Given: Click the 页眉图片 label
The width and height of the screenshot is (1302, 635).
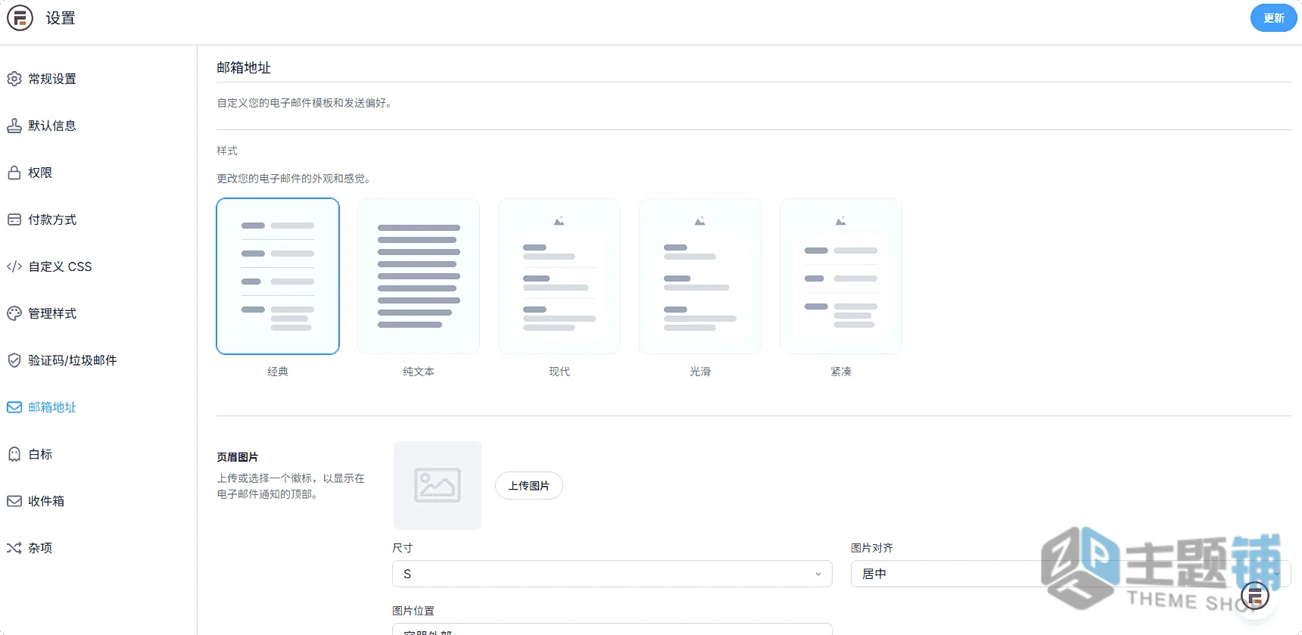Looking at the screenshot, I should (x=238, y=457).
